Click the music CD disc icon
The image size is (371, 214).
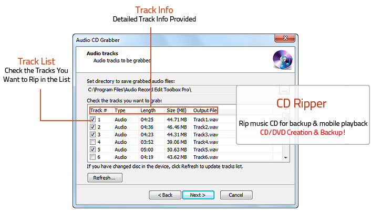tap(283, 59)
